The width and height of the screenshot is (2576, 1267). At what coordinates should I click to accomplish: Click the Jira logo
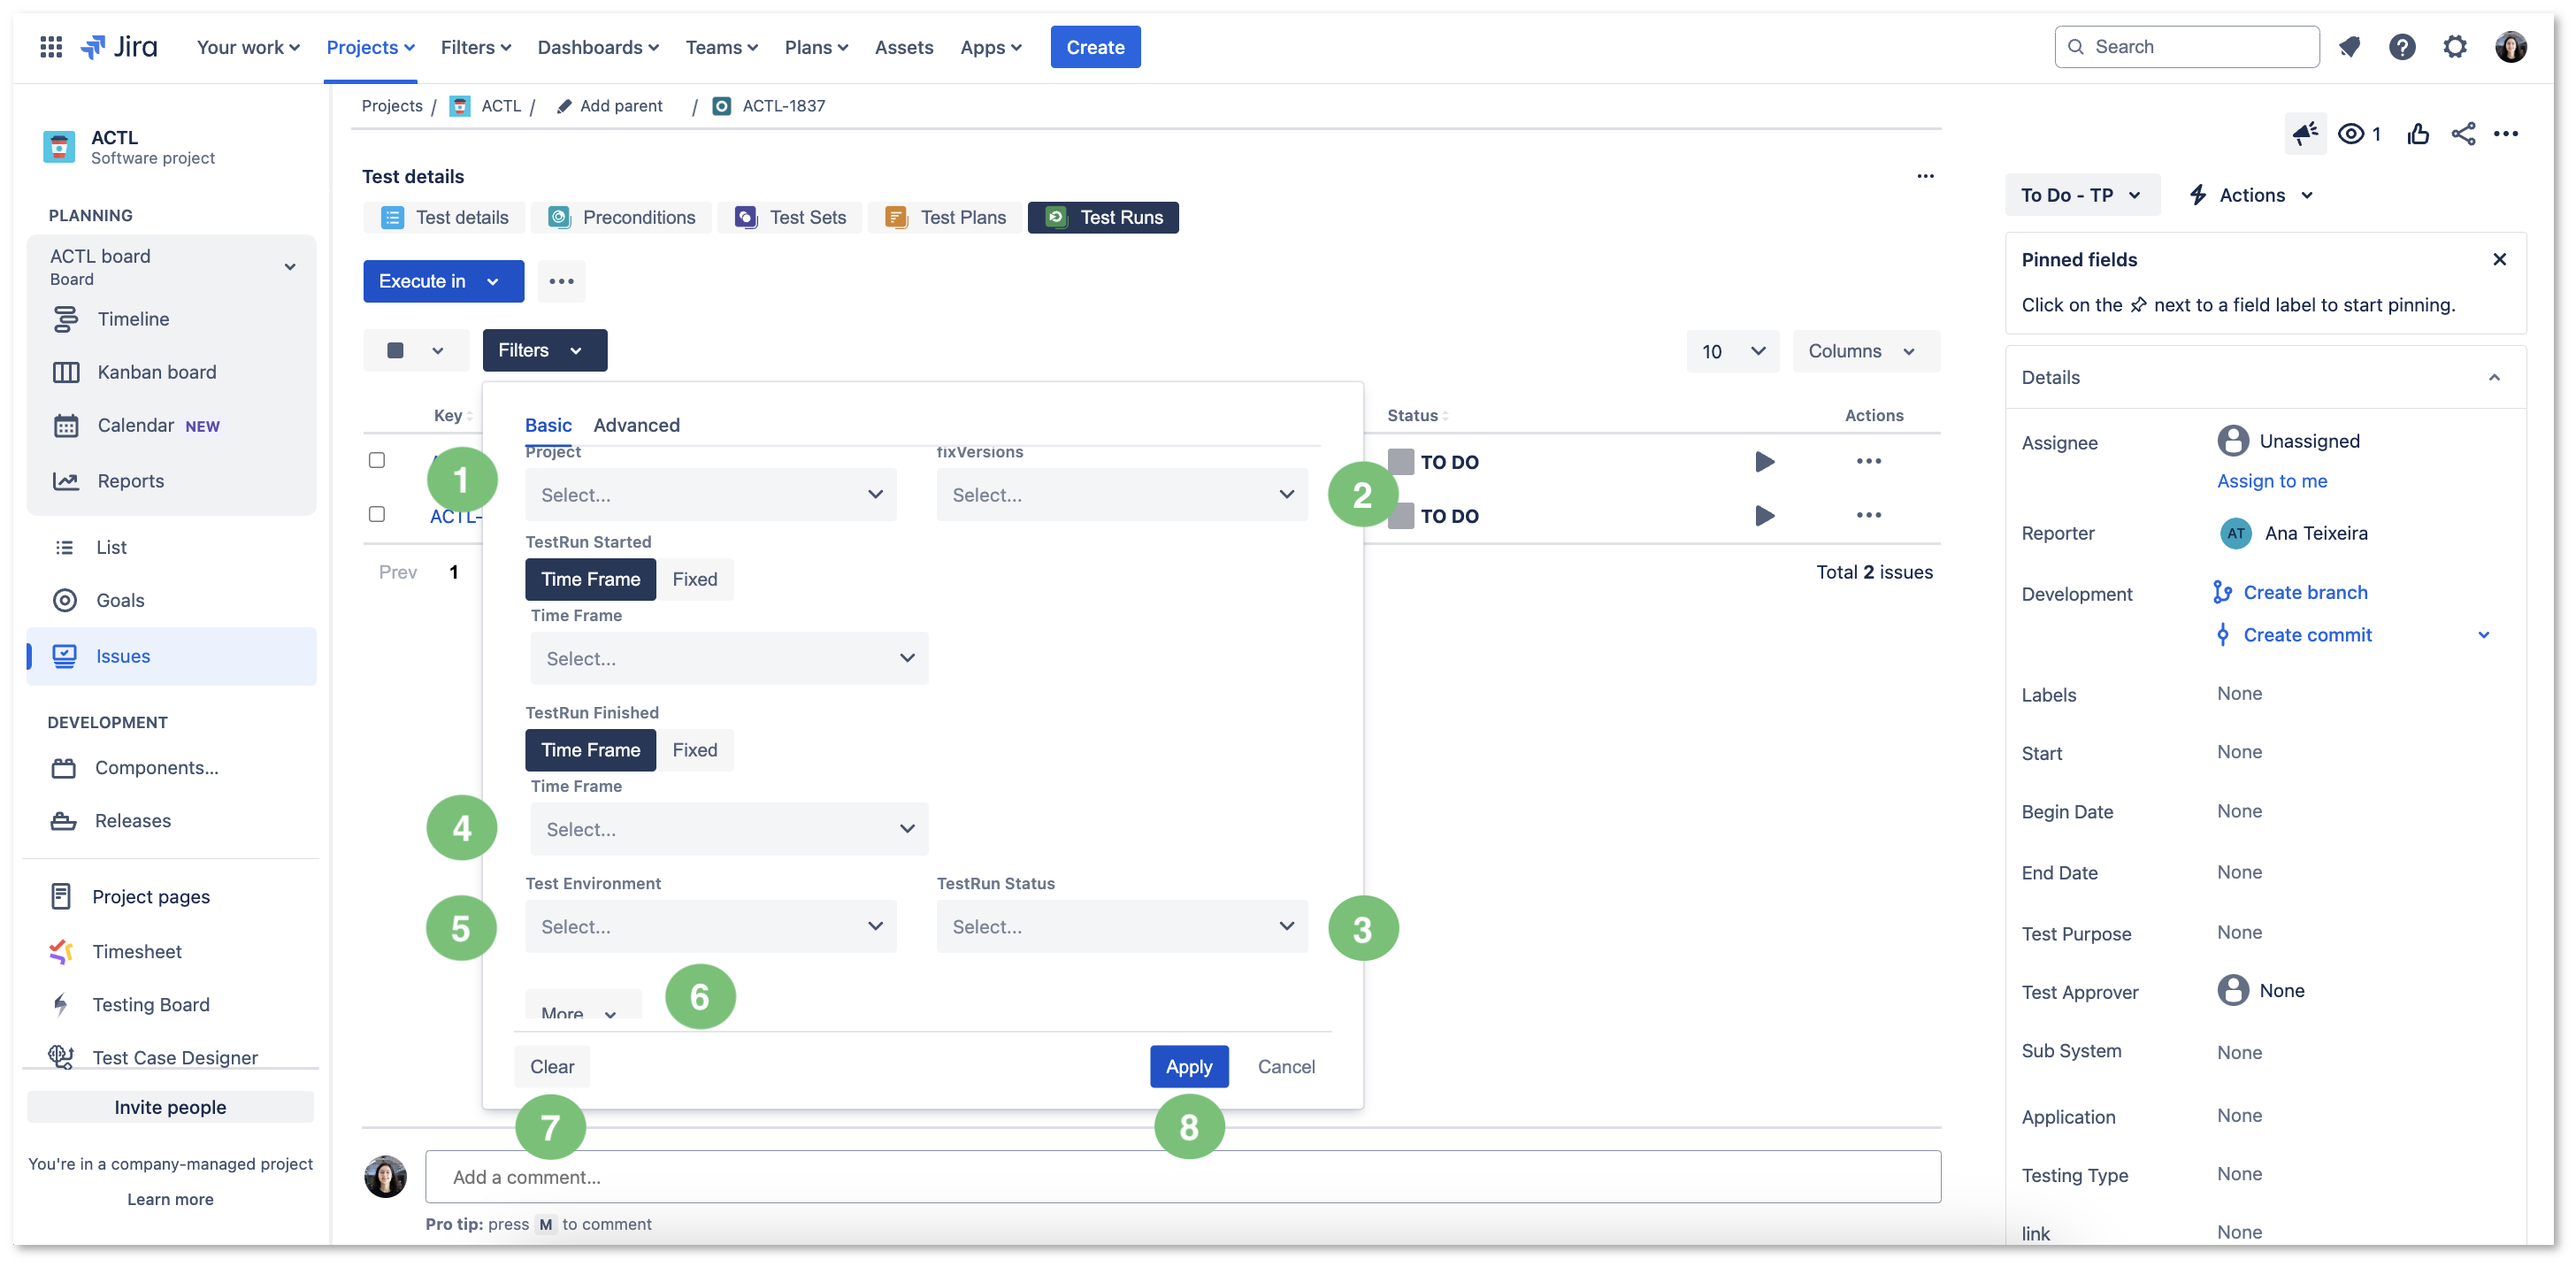[119, 47]
